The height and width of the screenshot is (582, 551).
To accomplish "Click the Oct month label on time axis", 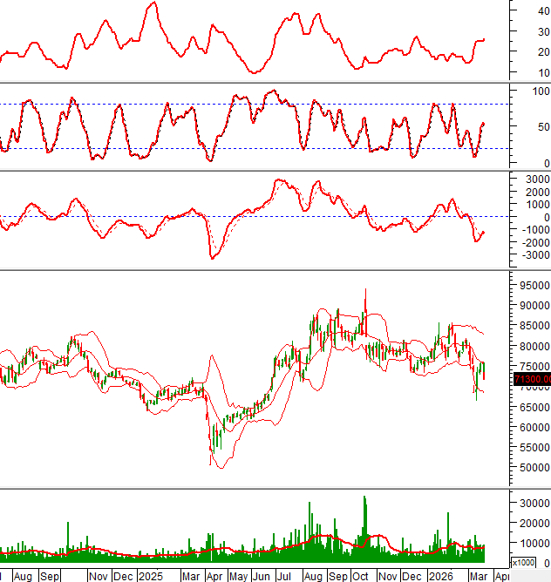I will 360,576.
